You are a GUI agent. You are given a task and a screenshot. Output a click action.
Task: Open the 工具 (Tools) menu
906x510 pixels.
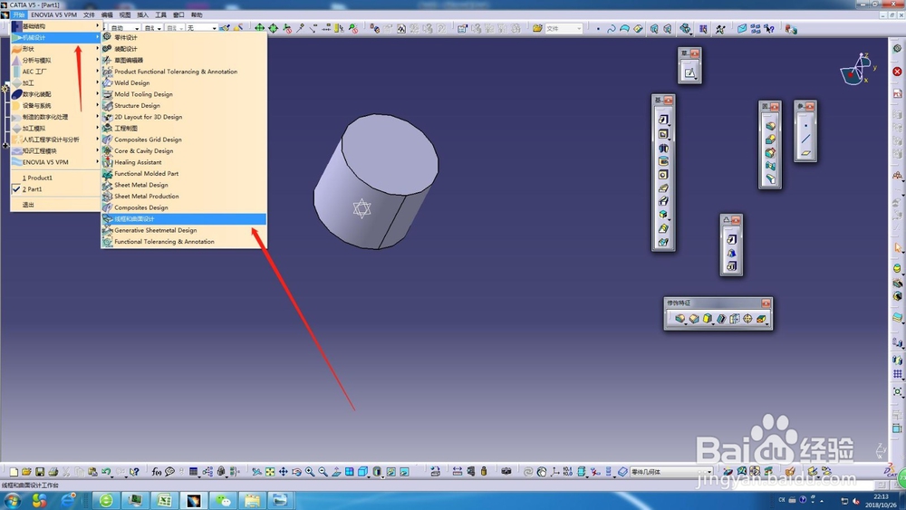[x=160, y=15]
